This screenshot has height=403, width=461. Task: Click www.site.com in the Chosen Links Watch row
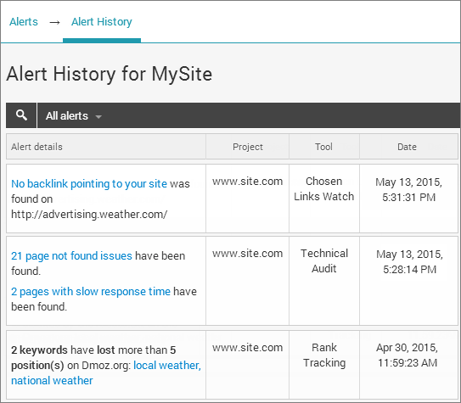coord(248,182)
